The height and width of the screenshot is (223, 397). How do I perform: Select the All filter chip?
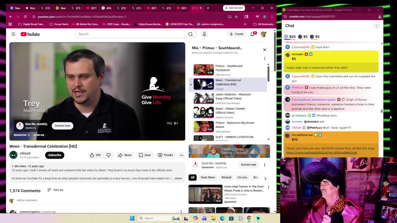193,177
